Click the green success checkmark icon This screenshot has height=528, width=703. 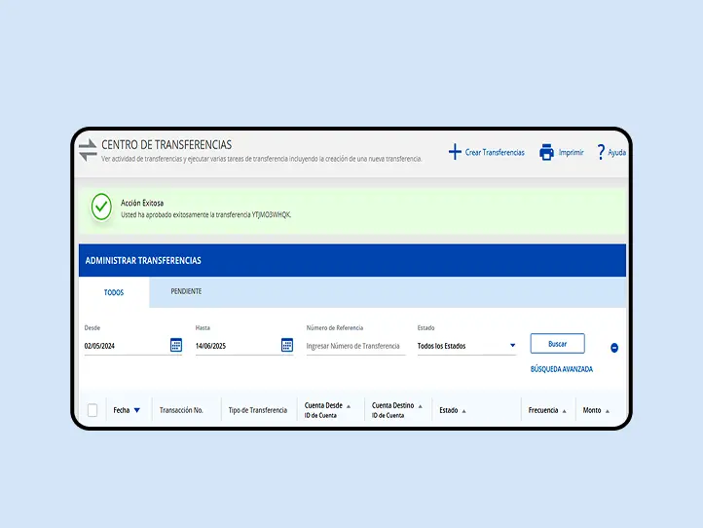[101, 207]
